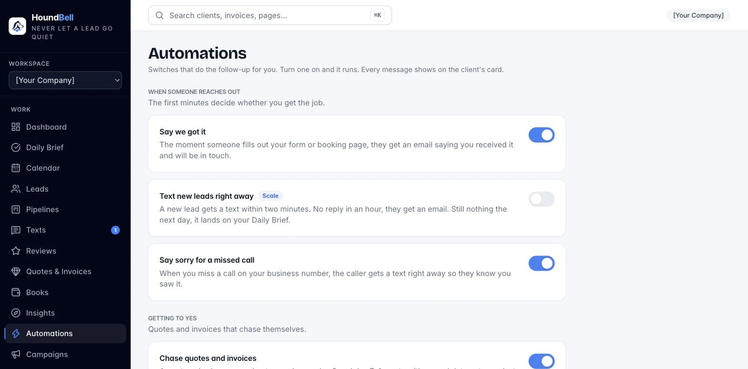748x369 pixels.
Task: Click the Campaigns megaphone icon
Action: [x=16, y=354]
